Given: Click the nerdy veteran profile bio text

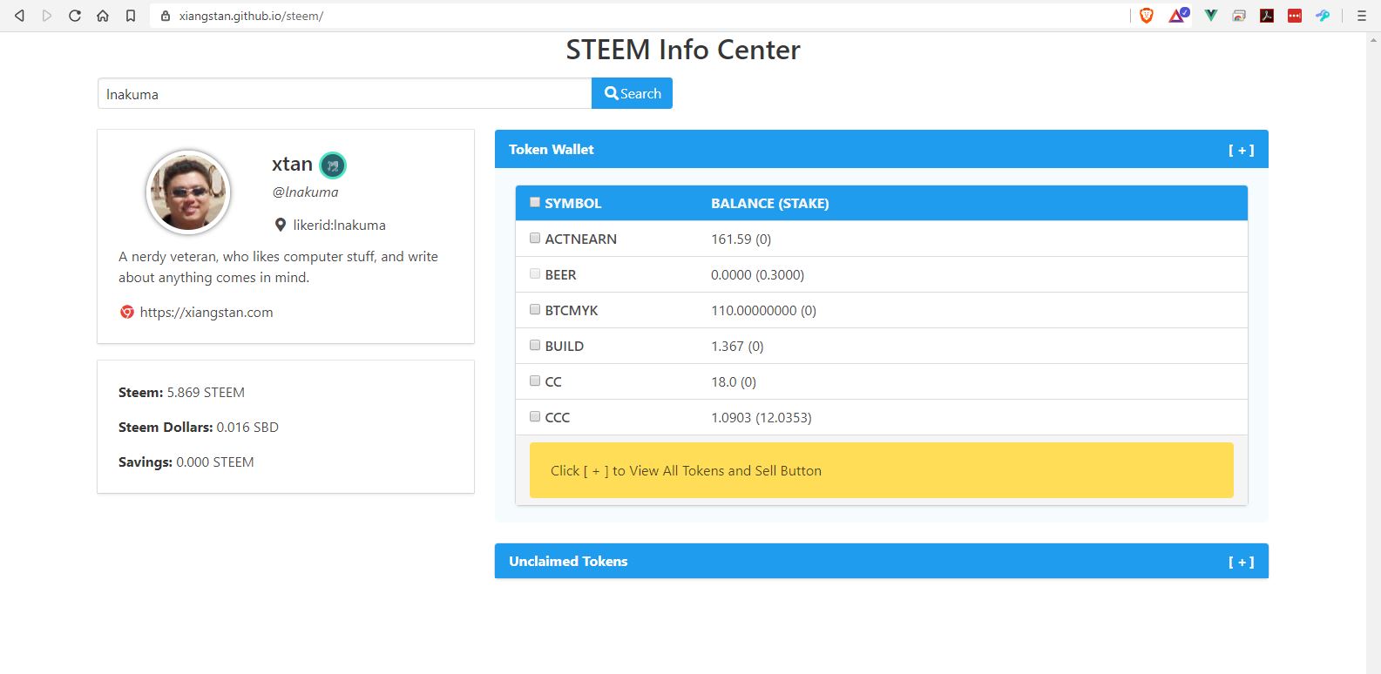Looking at the screenshot, I should point(279,266).
